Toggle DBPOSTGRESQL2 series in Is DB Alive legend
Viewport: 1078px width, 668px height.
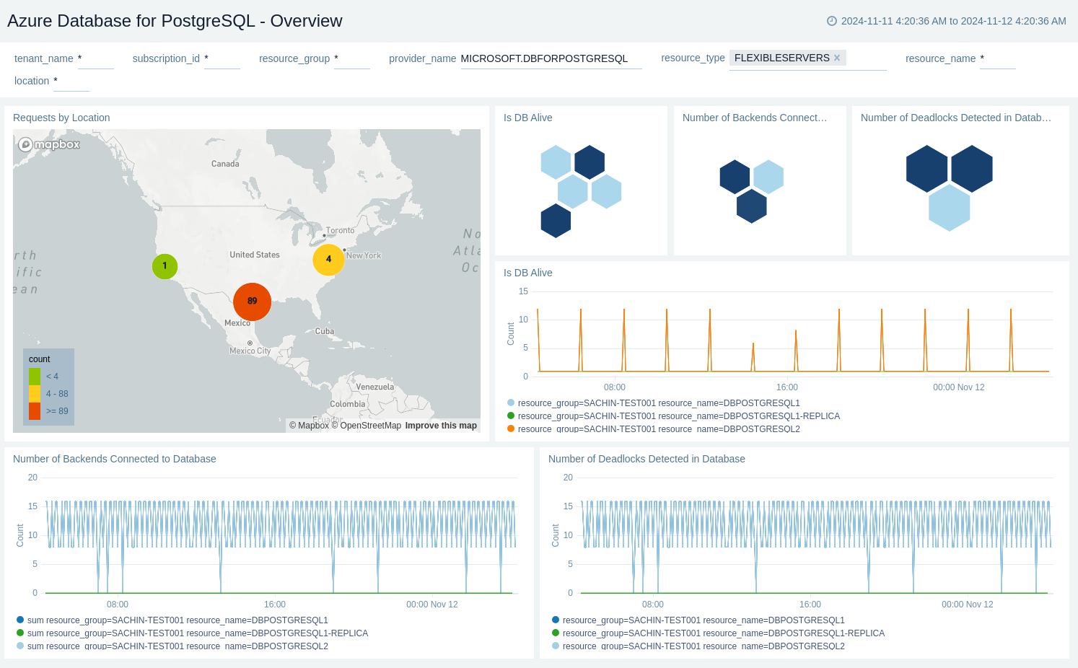[x=654, y=429]
